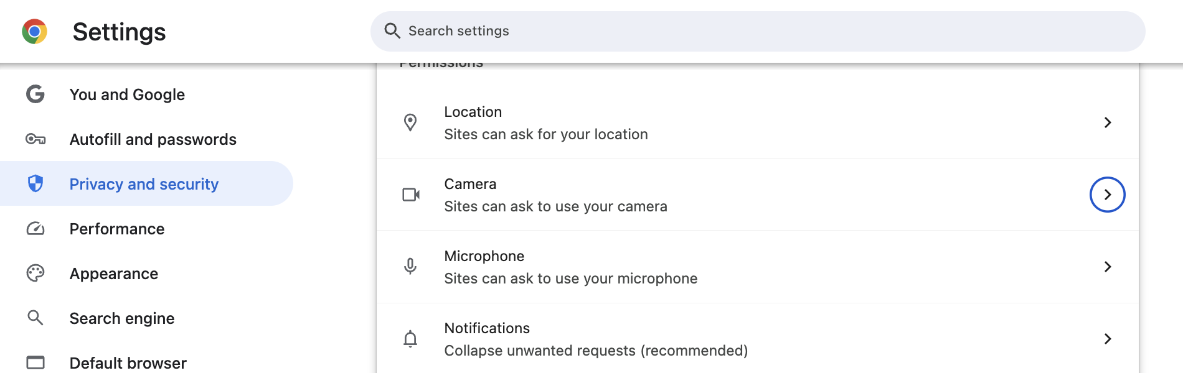Open Camera settings via highlighted chevron
This screenshot has height=373, width=1183.
tap(1107, 195)
